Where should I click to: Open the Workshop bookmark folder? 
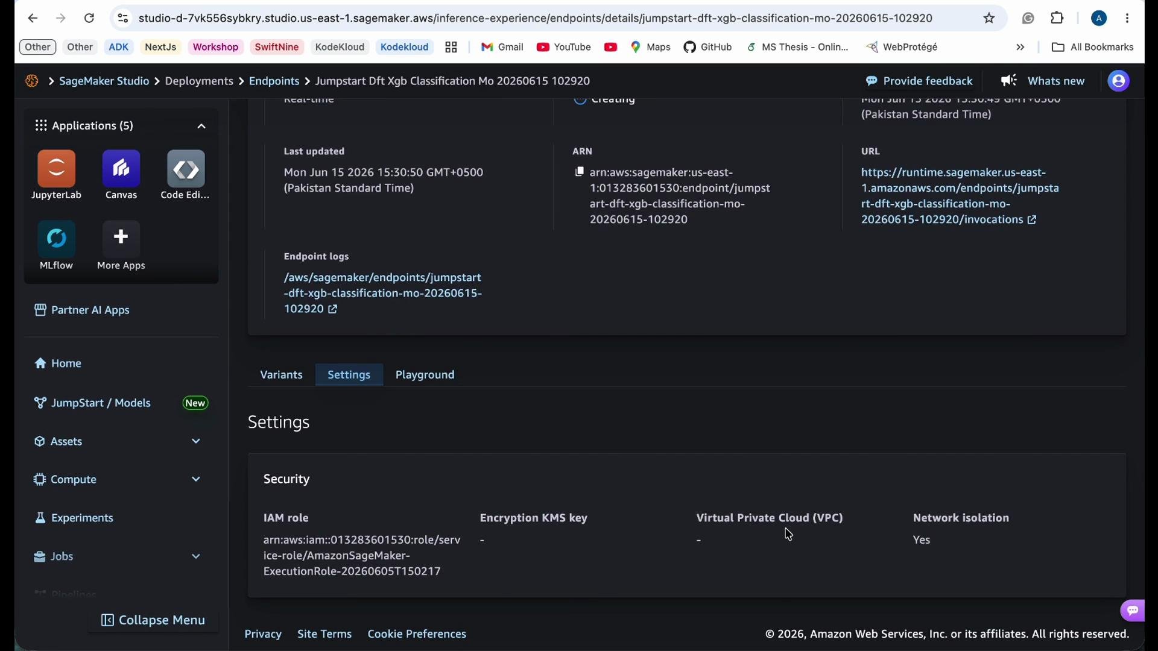(x=215, y=47)
